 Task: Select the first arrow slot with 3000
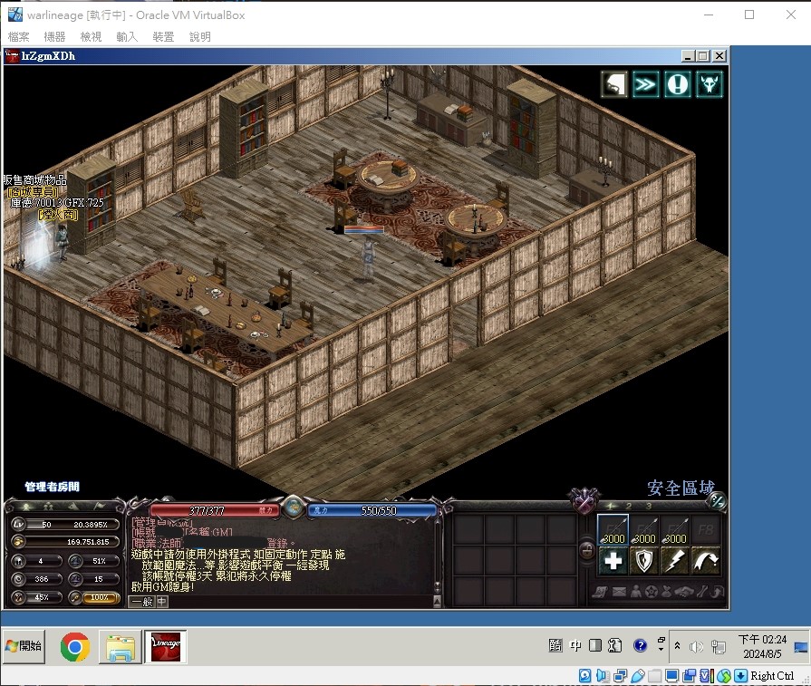pos(613,530)
